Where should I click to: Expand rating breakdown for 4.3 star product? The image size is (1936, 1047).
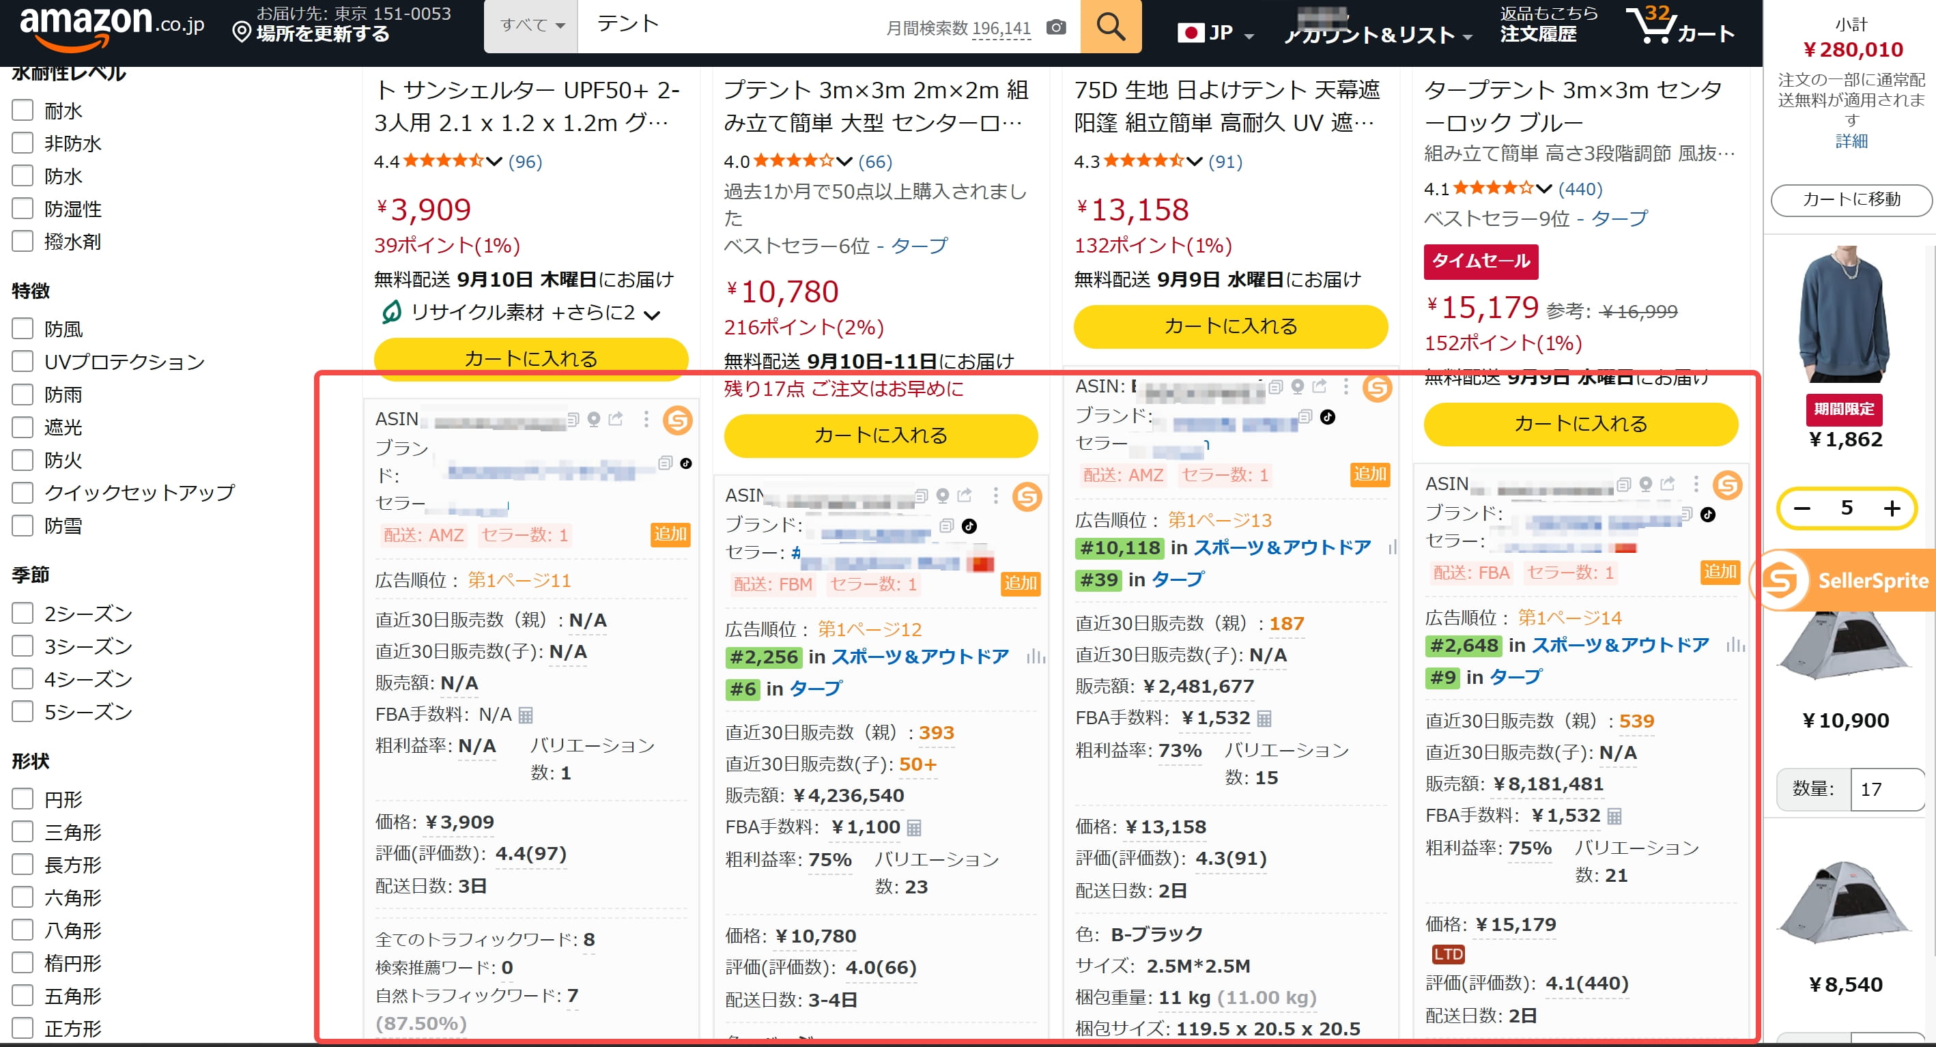(1194, 161)
